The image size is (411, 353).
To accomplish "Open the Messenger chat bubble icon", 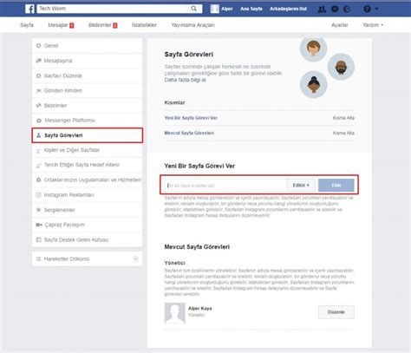I will (335, 9).
